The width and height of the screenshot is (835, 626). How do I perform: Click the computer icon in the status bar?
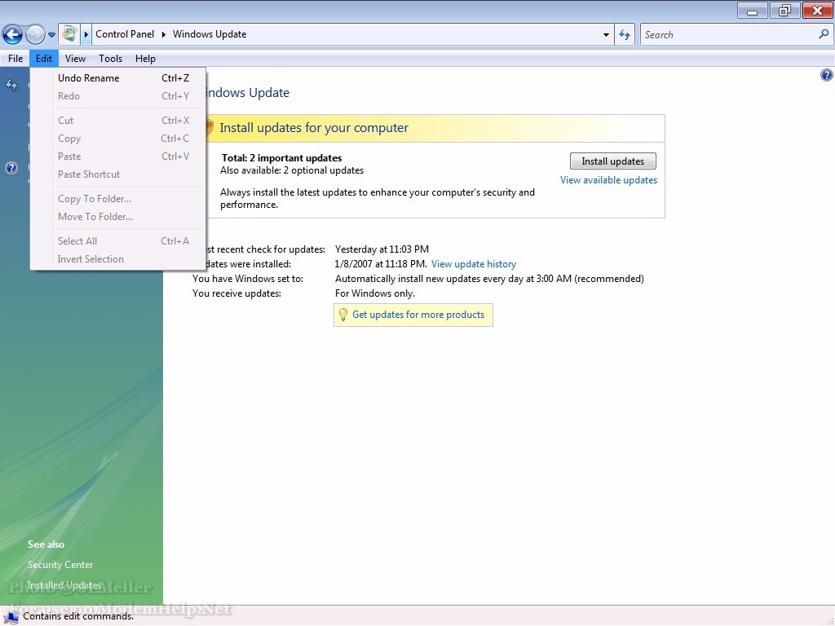(x=11, y=616)
